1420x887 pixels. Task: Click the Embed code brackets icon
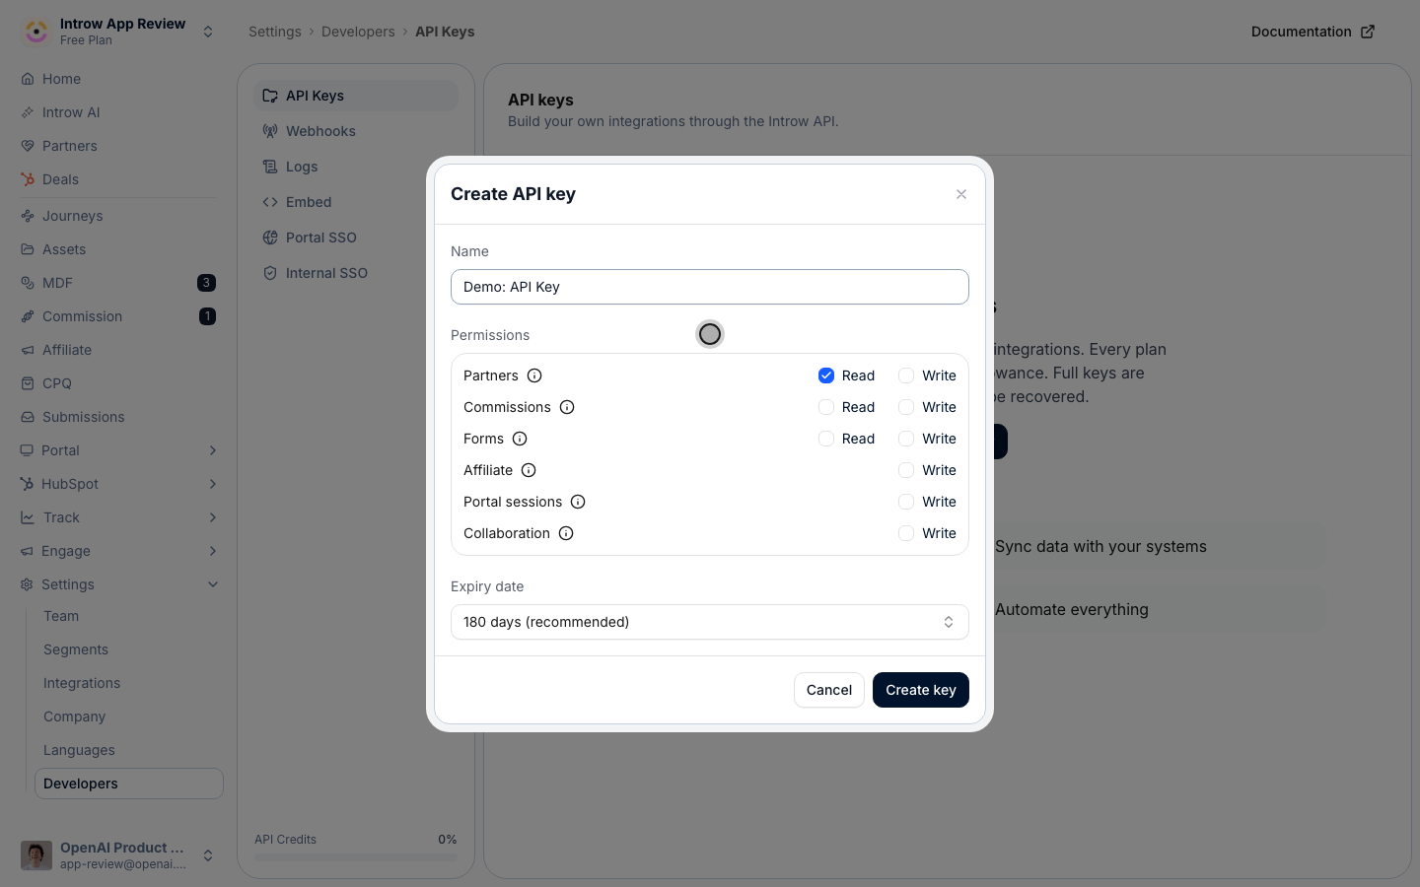tap(270, 202)
